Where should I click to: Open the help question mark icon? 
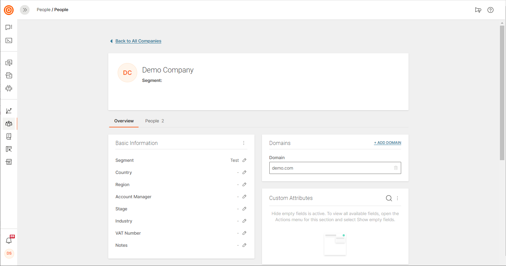(490, 10)
